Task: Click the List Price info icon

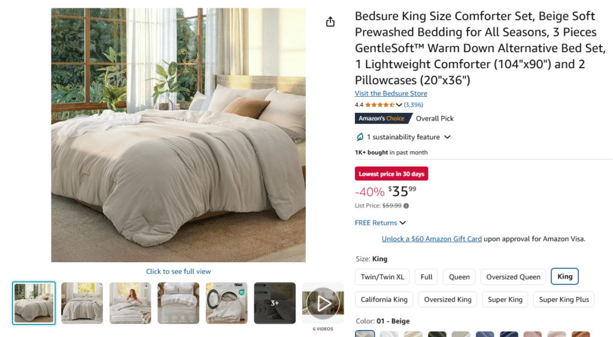Action: [x=406, y=206]
